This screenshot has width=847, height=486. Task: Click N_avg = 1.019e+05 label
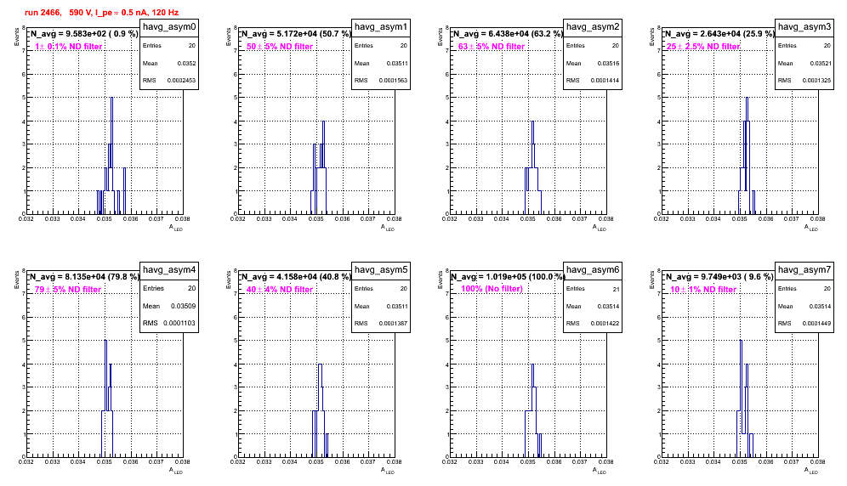(x=508, y=276)
